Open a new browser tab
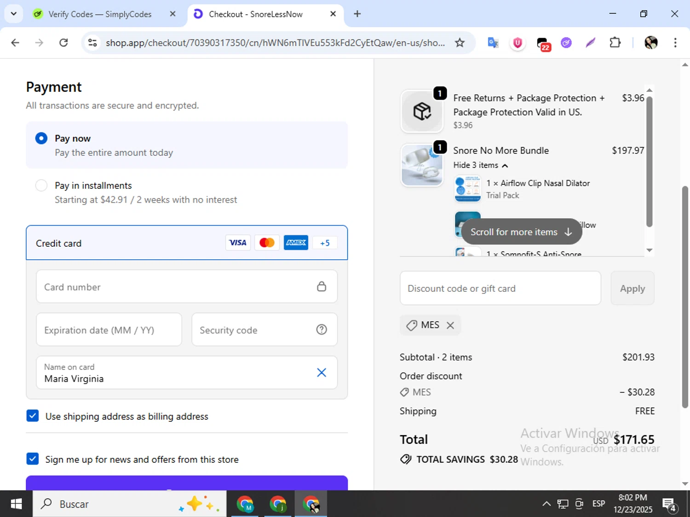The image size is (690, 517). click(357, 14)
